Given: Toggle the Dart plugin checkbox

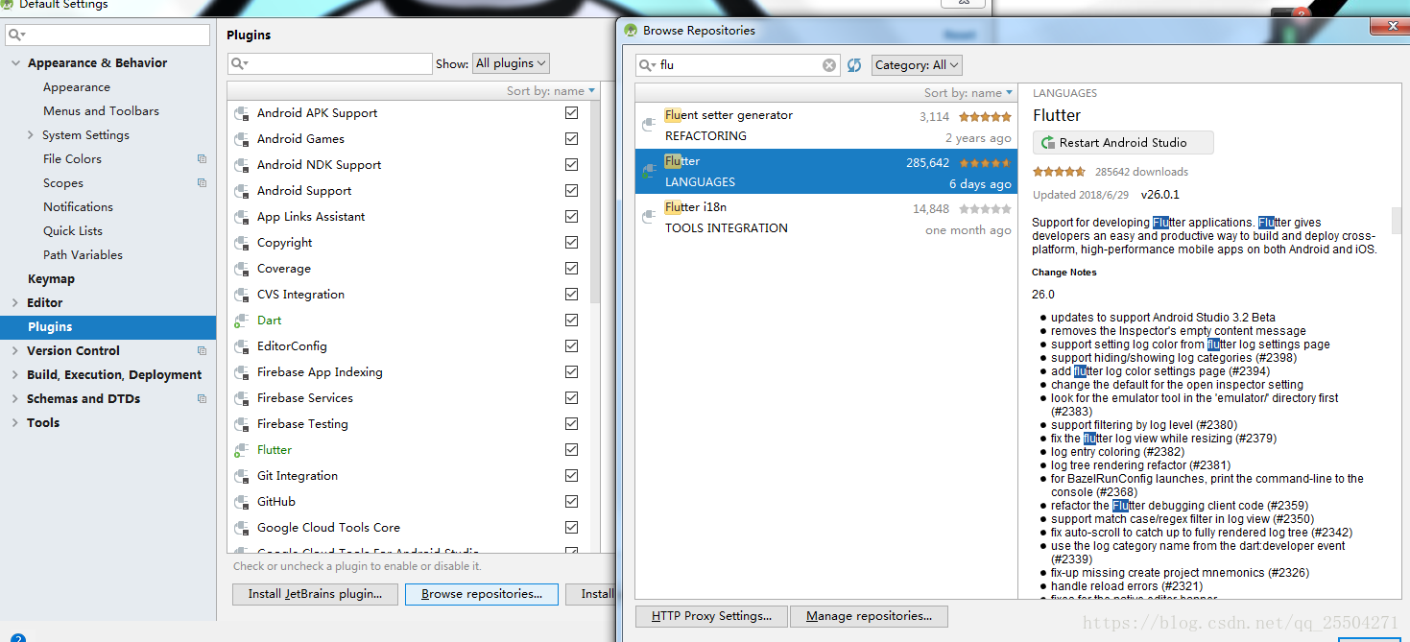Looking at the screenshot, I should [x=572, y=321].
